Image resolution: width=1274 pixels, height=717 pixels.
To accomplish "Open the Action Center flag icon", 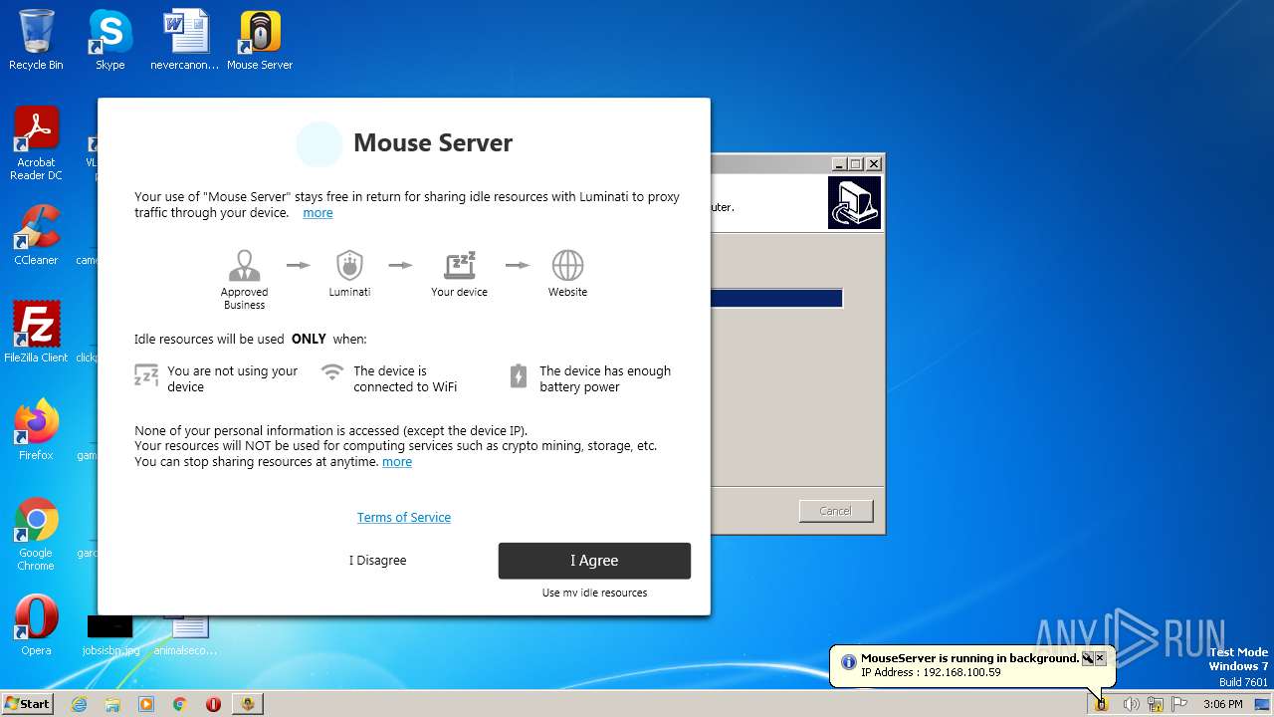I will [x=1179, y=704].
